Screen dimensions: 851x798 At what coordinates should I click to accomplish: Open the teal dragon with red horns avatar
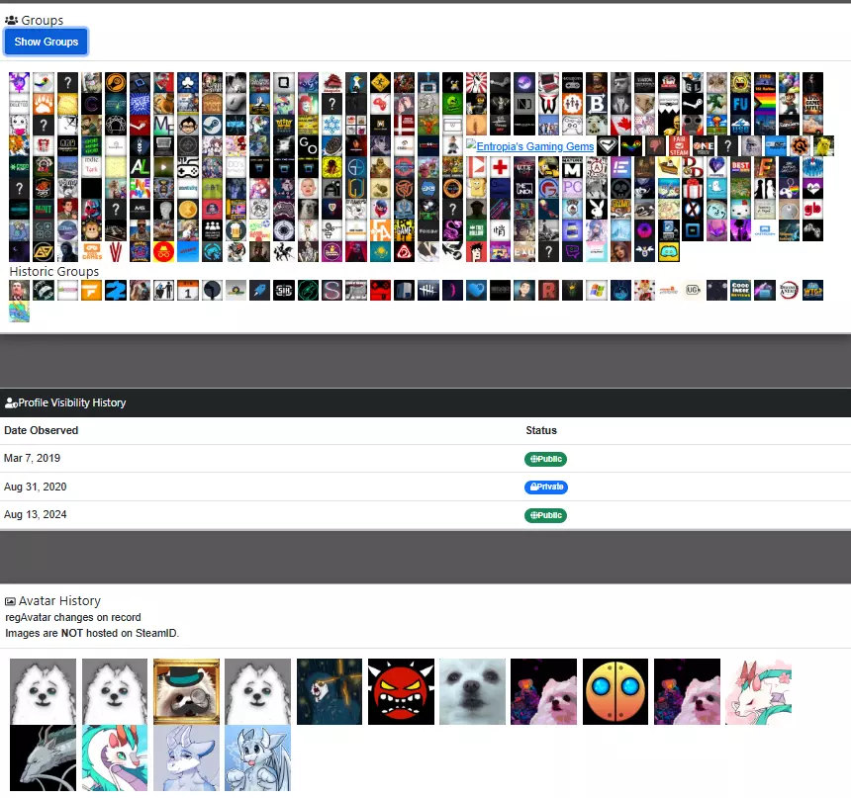pos(115,757)
